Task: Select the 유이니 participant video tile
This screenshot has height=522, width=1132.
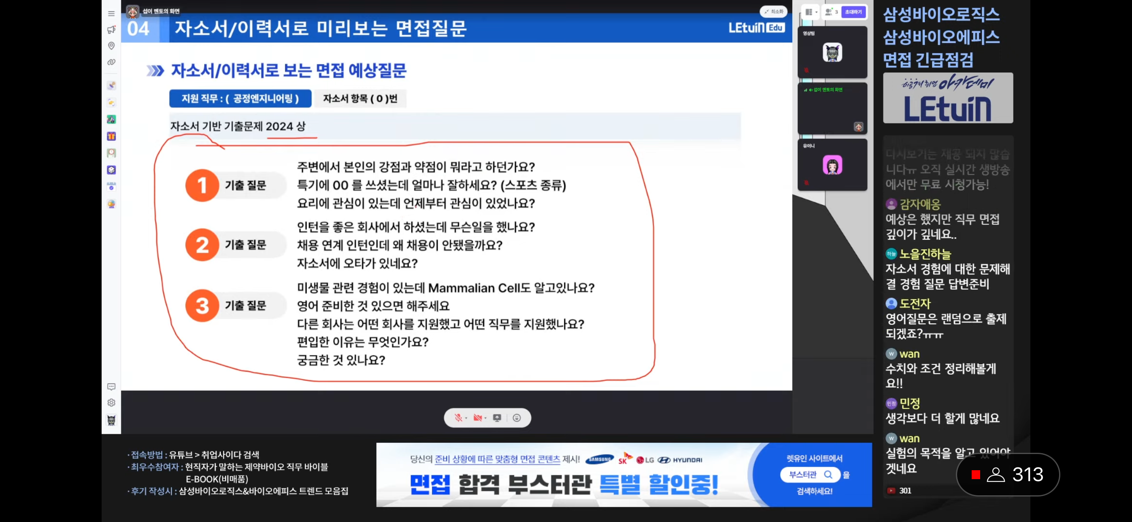Action: [832, 165]
